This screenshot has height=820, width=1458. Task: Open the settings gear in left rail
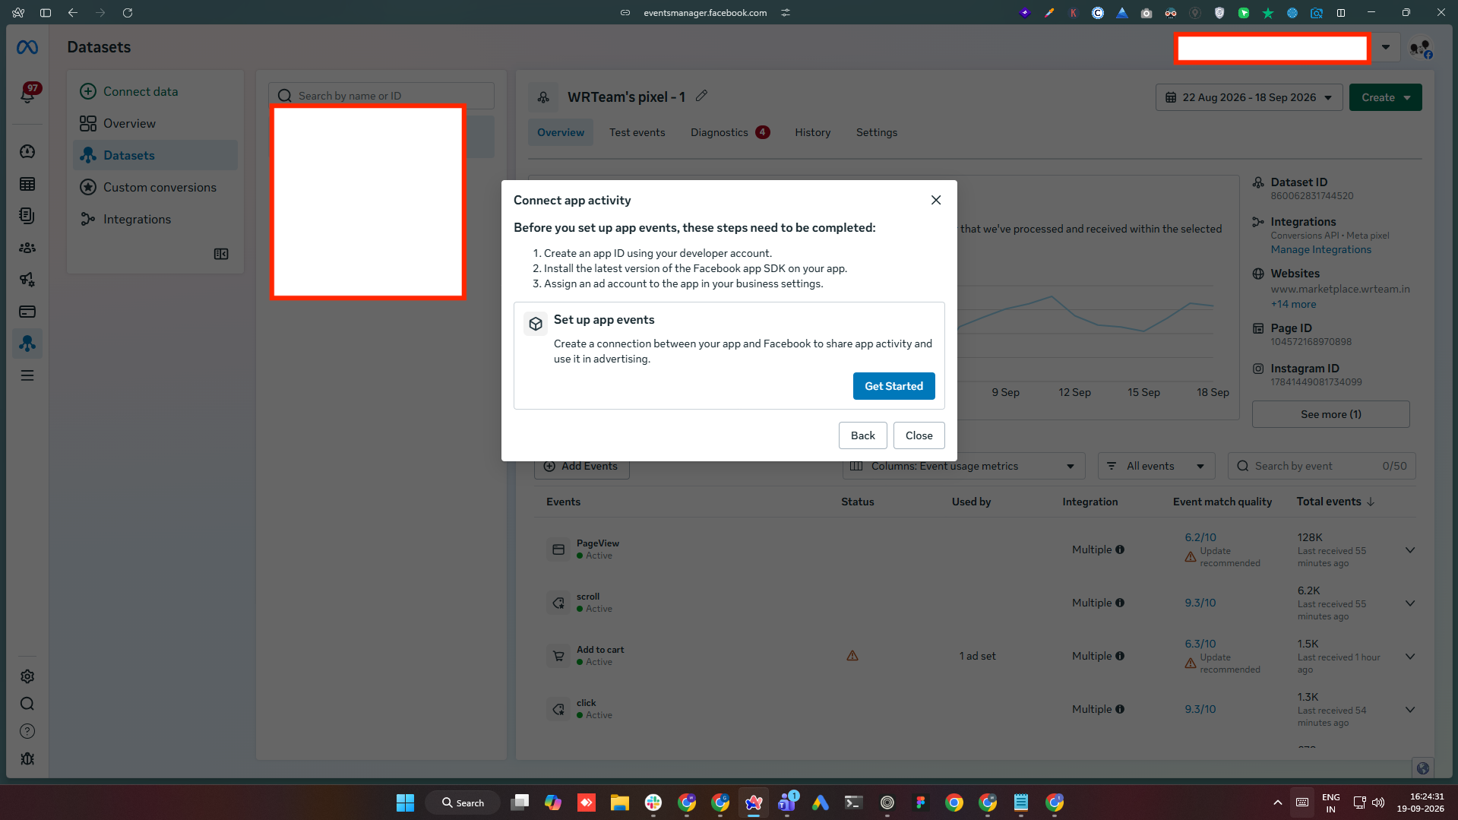coord(27,676)
